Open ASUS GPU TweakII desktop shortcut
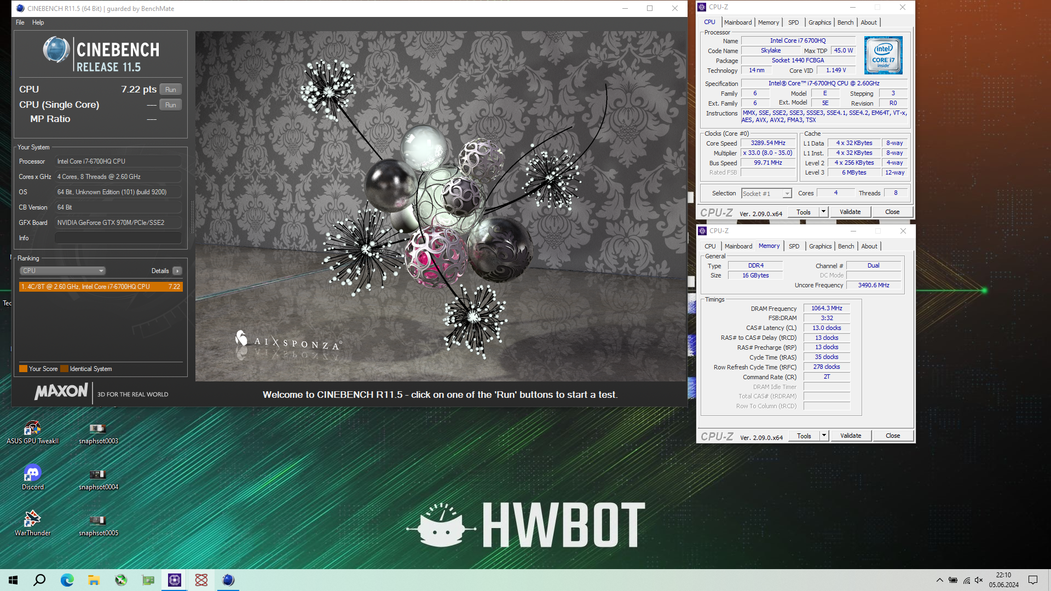The image size is (1051, 591). pyautogui.click(x=32, y=432)
